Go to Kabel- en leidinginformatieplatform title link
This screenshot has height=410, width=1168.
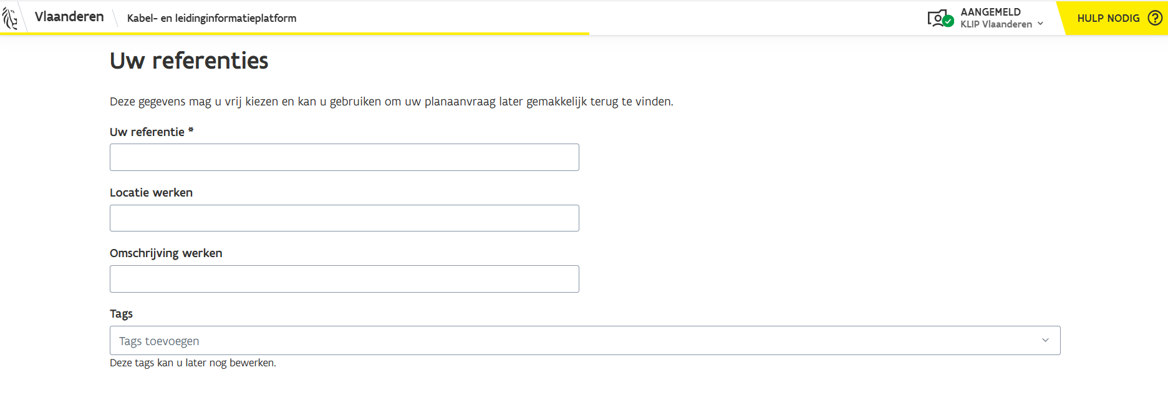(x=211, y=18)
